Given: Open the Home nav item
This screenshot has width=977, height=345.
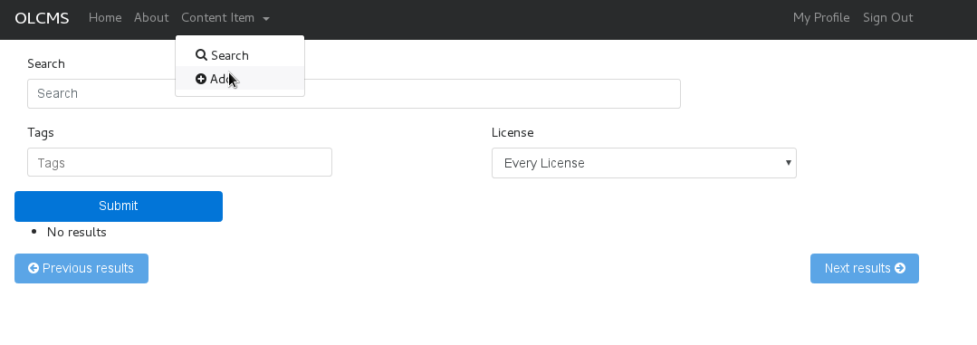Looking at the screenshot, I should pos(105,17).
